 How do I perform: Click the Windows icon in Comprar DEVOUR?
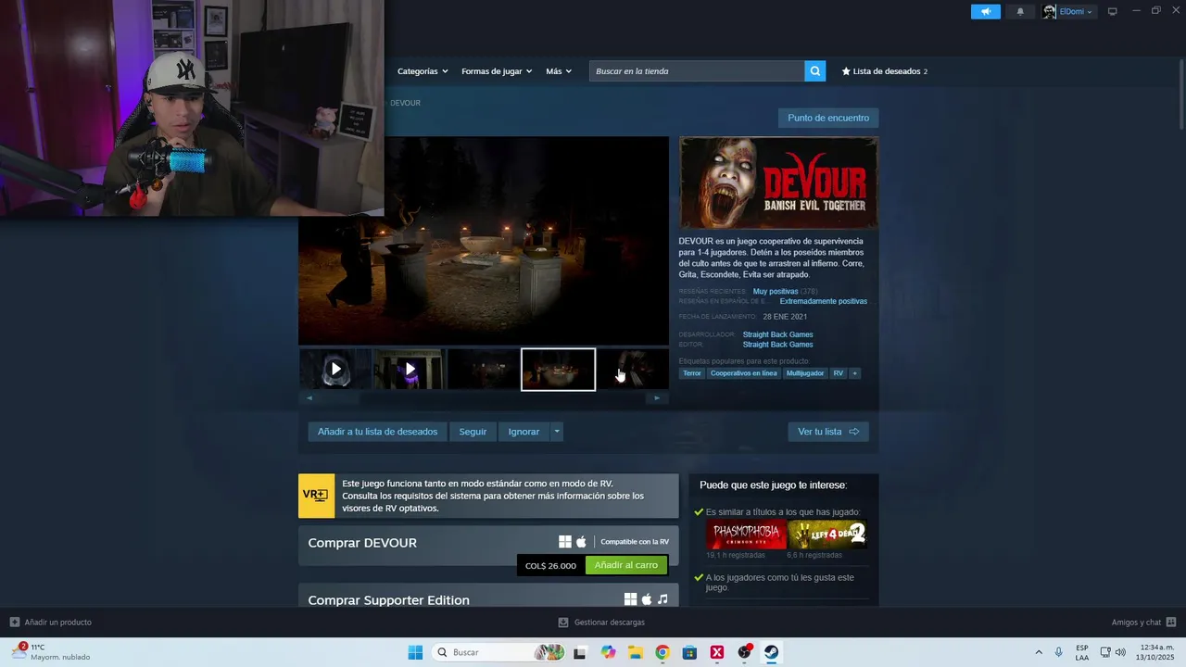565,542
